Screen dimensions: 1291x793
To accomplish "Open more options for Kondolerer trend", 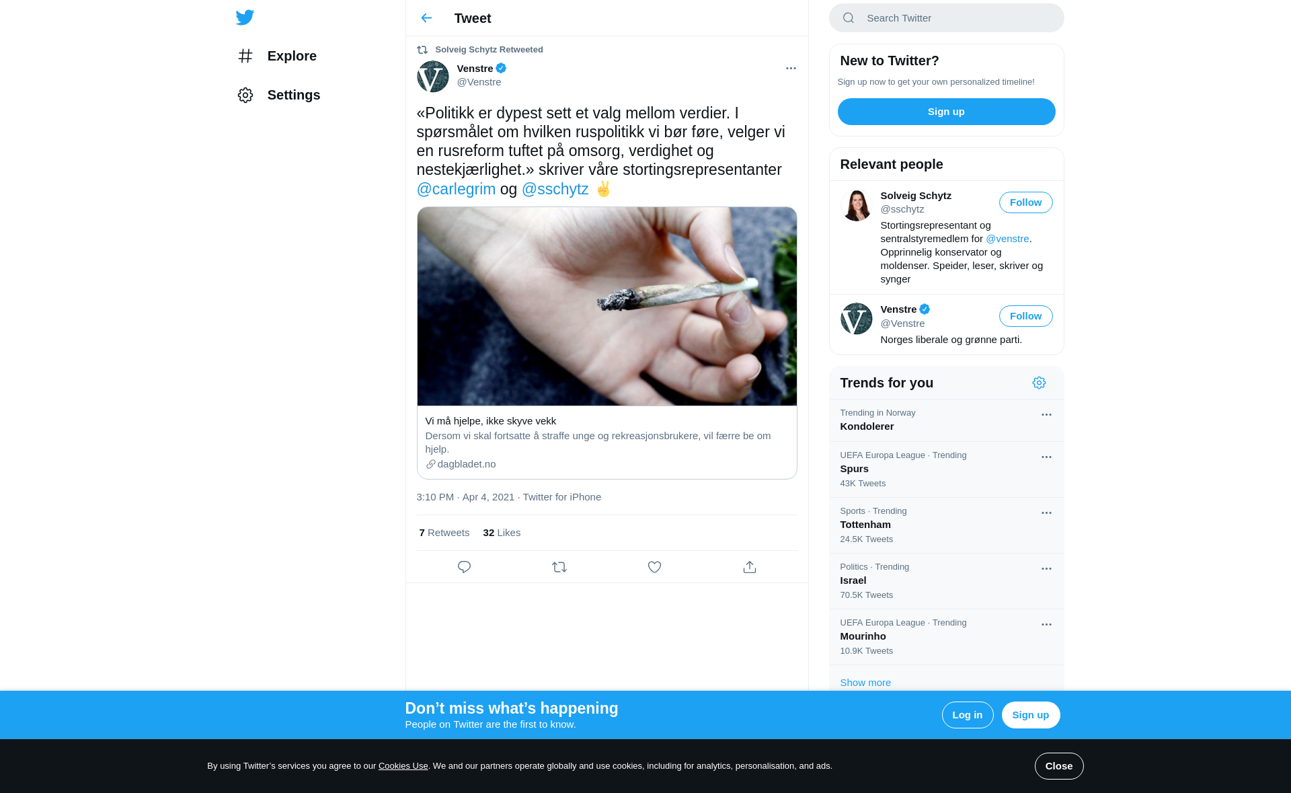I will (1046, 415).
